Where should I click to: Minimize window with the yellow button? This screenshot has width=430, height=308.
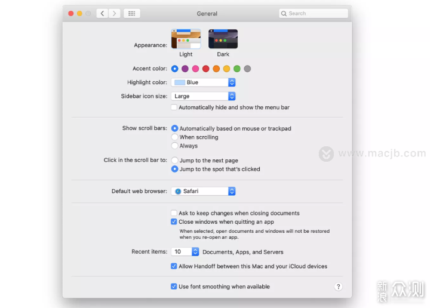tap(79, 13)
